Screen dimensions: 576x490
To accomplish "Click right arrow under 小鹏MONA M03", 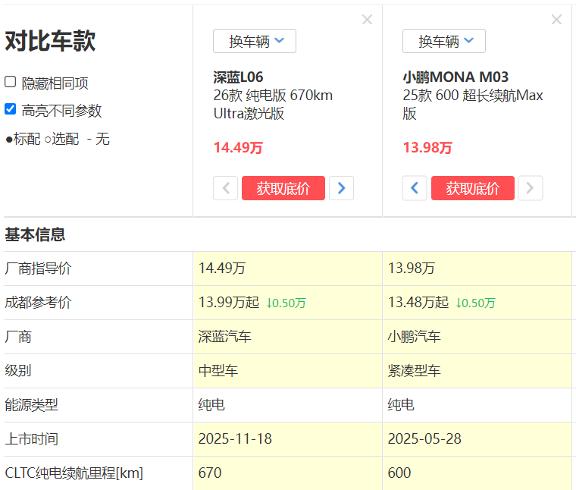I will pos(531,188).
